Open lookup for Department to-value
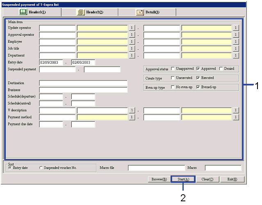The height and width of the screenshot is (205, 262). click(236, 55)
